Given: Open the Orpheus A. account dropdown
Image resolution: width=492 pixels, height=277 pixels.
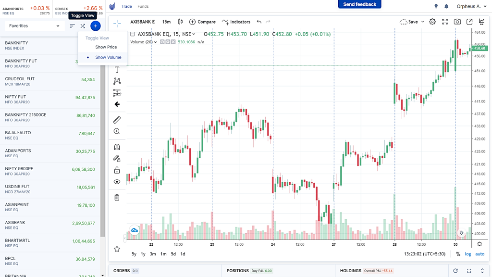Looking at the screenshot, I should click(471, 6).
